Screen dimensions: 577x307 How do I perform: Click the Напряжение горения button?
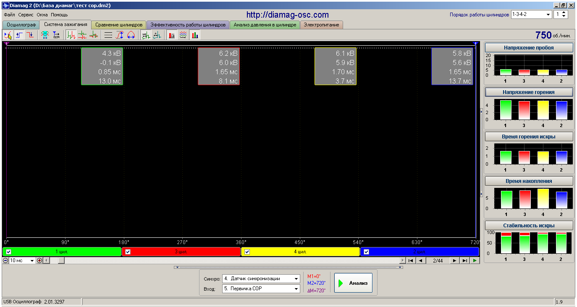point(529,92)
